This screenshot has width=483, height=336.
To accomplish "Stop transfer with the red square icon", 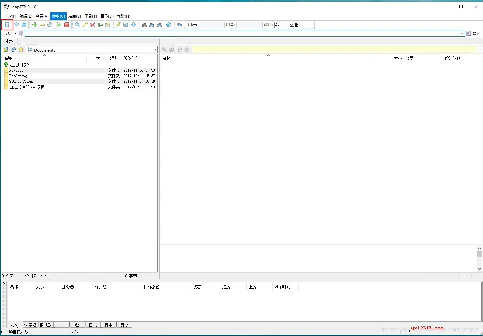I will 67,25.
